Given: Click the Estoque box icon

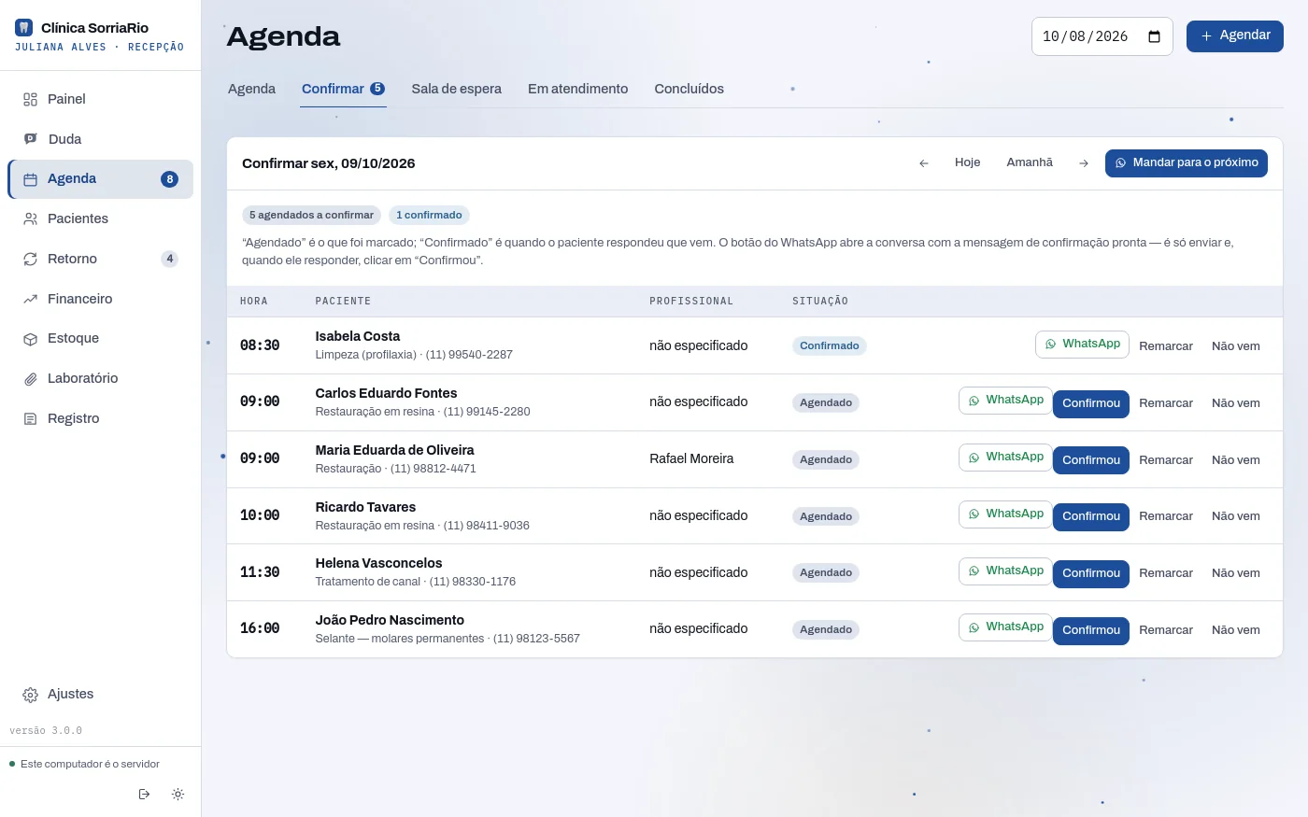Looking at the screenshot, I should (x=30, y=339).
